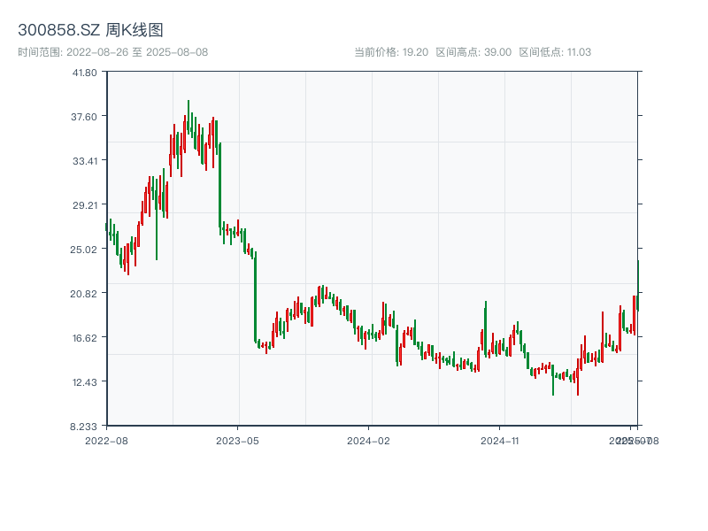Click the 2024-02 x-axis date label
This screenshot has height=531, width=708.
click(369, 440)
